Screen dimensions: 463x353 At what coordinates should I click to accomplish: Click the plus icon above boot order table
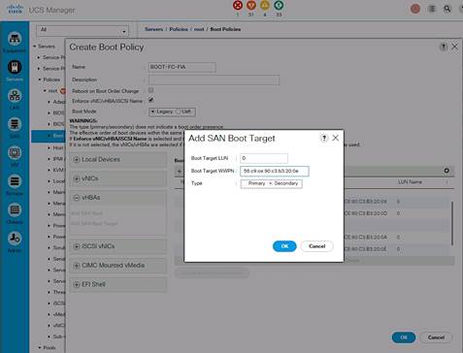click(180, 171)
